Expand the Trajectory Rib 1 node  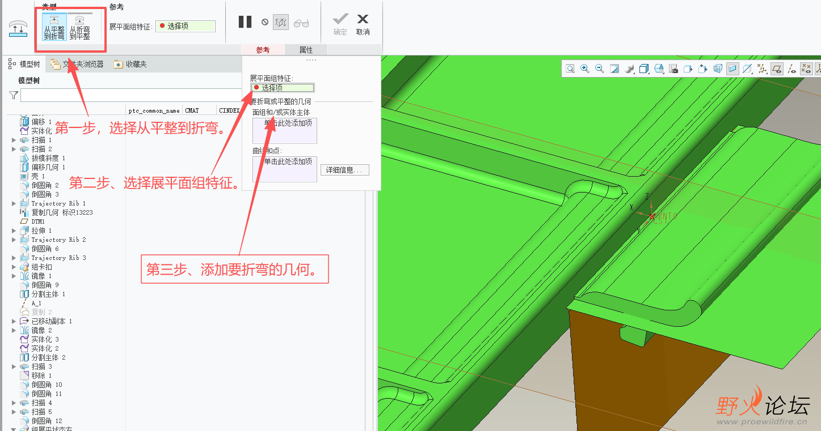[14, 203]
